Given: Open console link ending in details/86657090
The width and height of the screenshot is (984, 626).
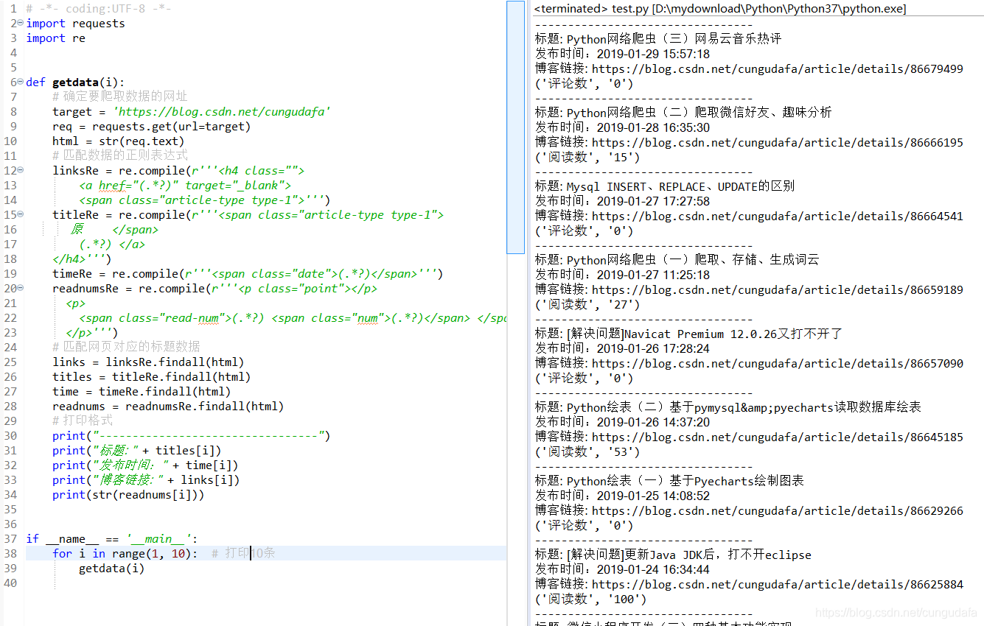Looking at the screenshot, I should point(778,363).
